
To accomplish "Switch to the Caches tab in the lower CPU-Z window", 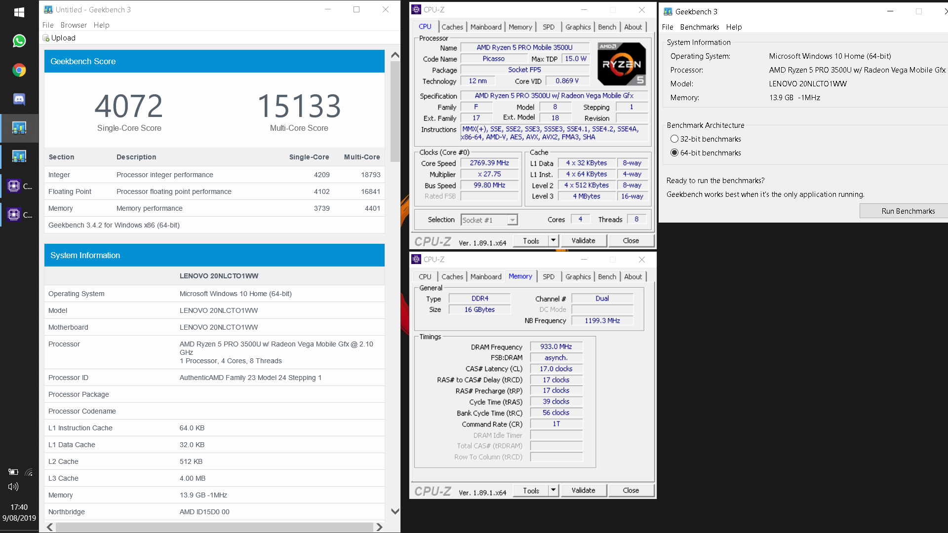I will [452, 277].
